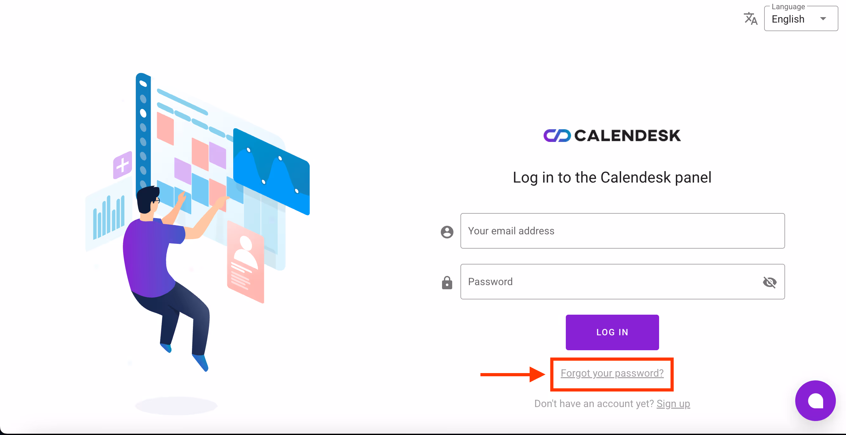846x435 pixels.
Task: Click the translate icon beside Language selector
Action: click(750, 19)
